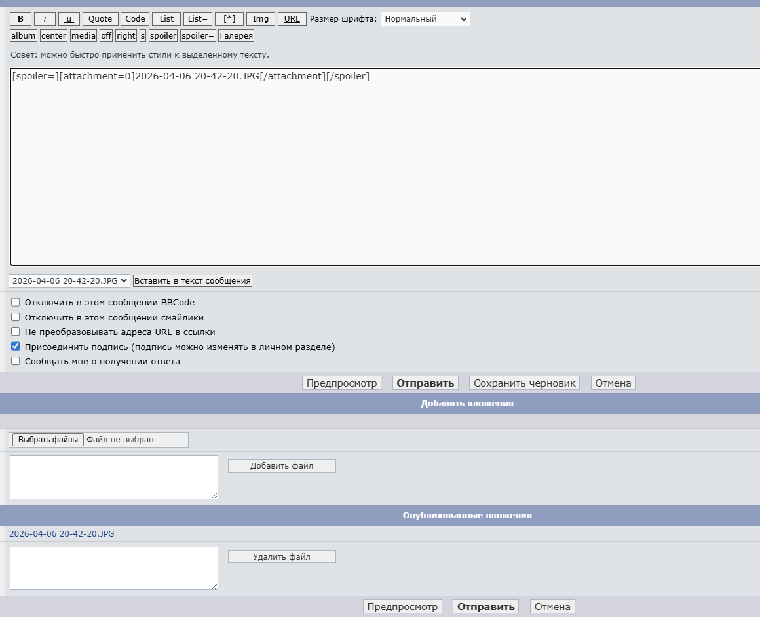
Task: Check Отключить в этом сообщении смайлики
Action: (x=16, y=317)
